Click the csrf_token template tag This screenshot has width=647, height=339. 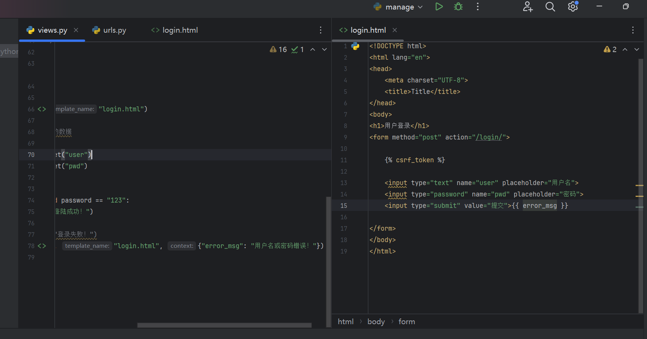pyautogui.click(x=415, y=160)
